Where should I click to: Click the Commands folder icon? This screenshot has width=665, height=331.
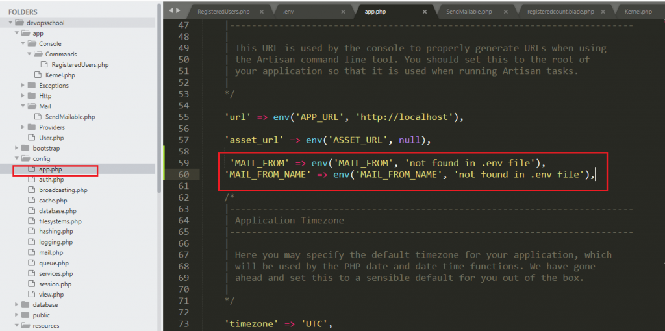39,55
